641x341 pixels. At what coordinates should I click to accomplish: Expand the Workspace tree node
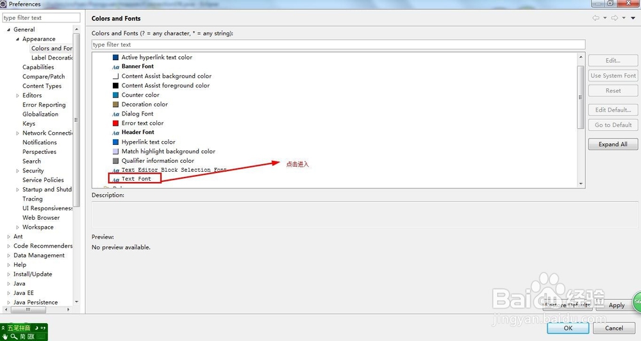(17, 227)
